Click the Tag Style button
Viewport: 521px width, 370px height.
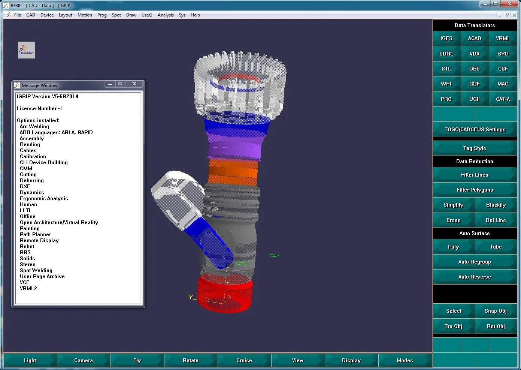475,148
